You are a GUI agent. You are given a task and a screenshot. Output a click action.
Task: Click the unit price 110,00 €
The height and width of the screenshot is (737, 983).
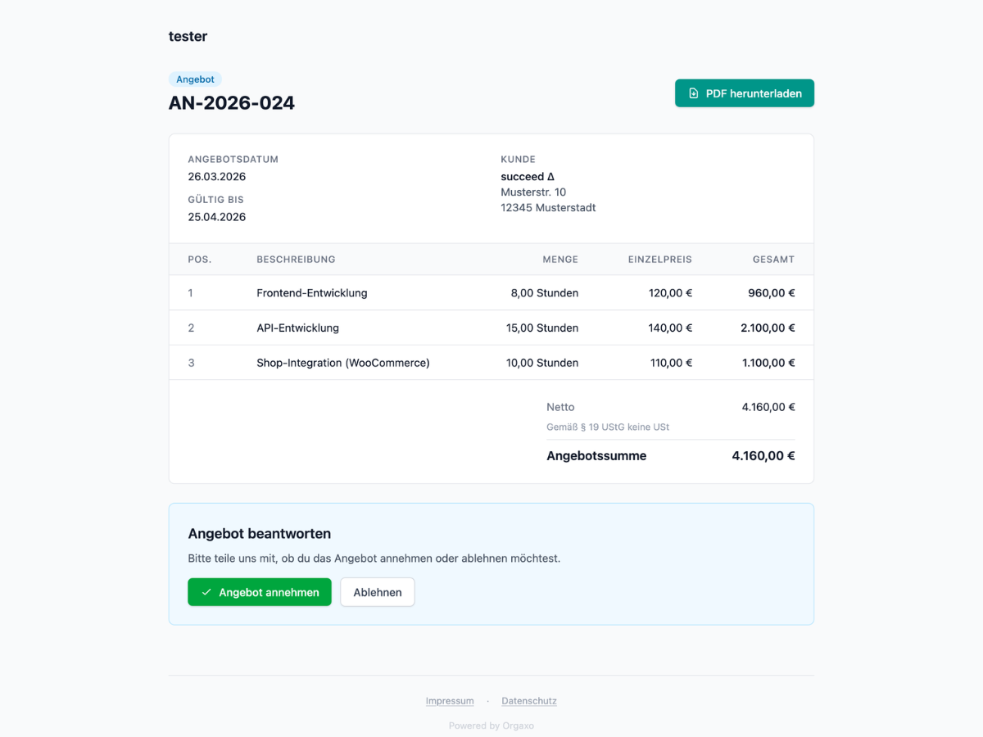[x=671, y=363]
